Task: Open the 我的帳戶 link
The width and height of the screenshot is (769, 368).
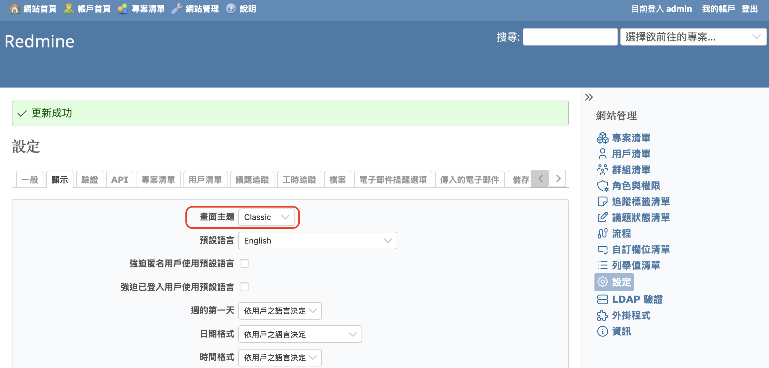Action: pyautogui.click(x=719, y=9)
